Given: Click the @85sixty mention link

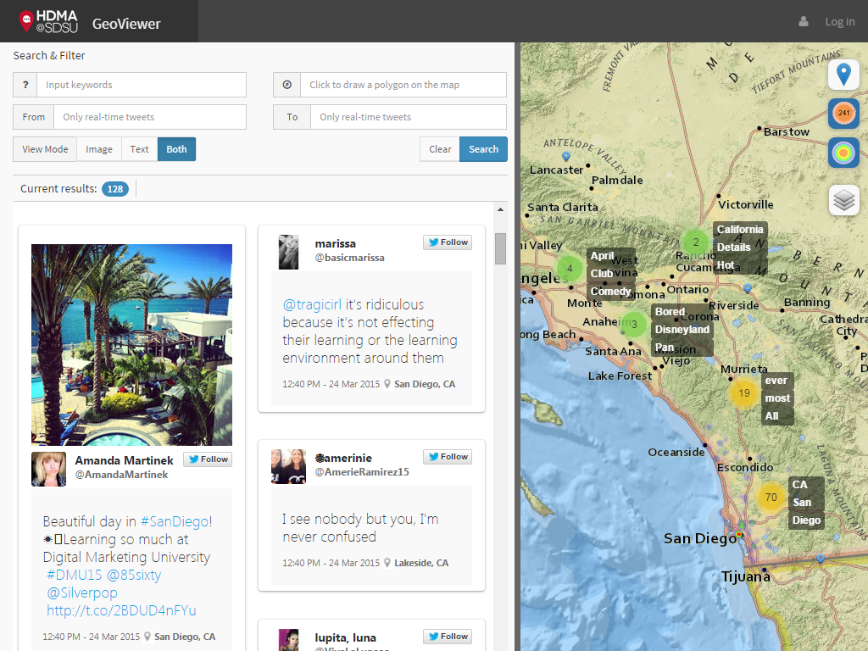Looking at the screenshot, I should coord(134,575).
